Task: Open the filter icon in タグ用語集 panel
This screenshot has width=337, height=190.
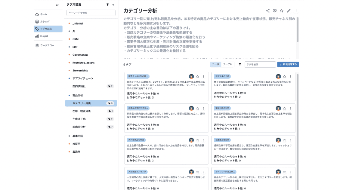Action: click(x=108, y=5)
